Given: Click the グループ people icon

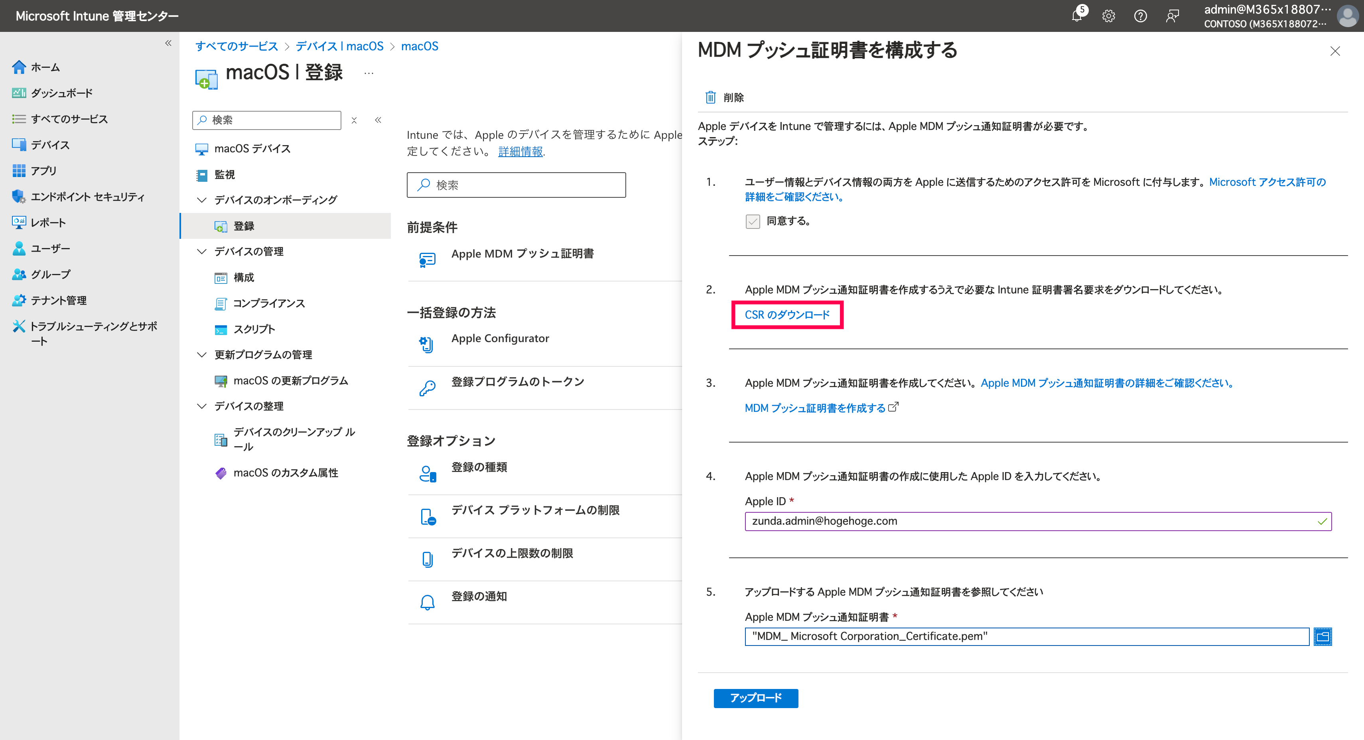Looking at the screenshot, I should [19, 274].
